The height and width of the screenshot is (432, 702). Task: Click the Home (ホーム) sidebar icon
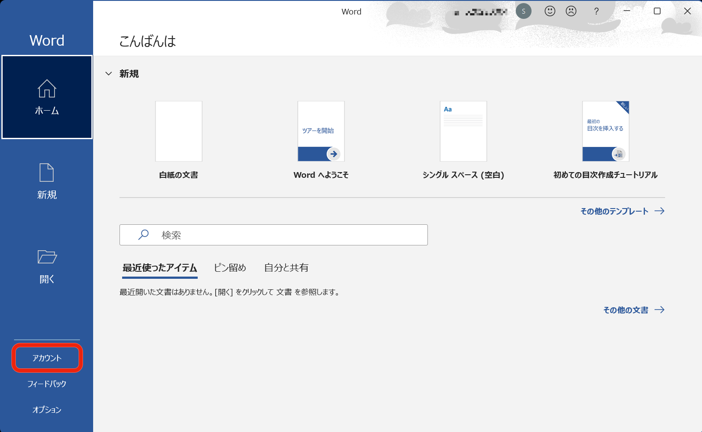[x=47, y=89]
